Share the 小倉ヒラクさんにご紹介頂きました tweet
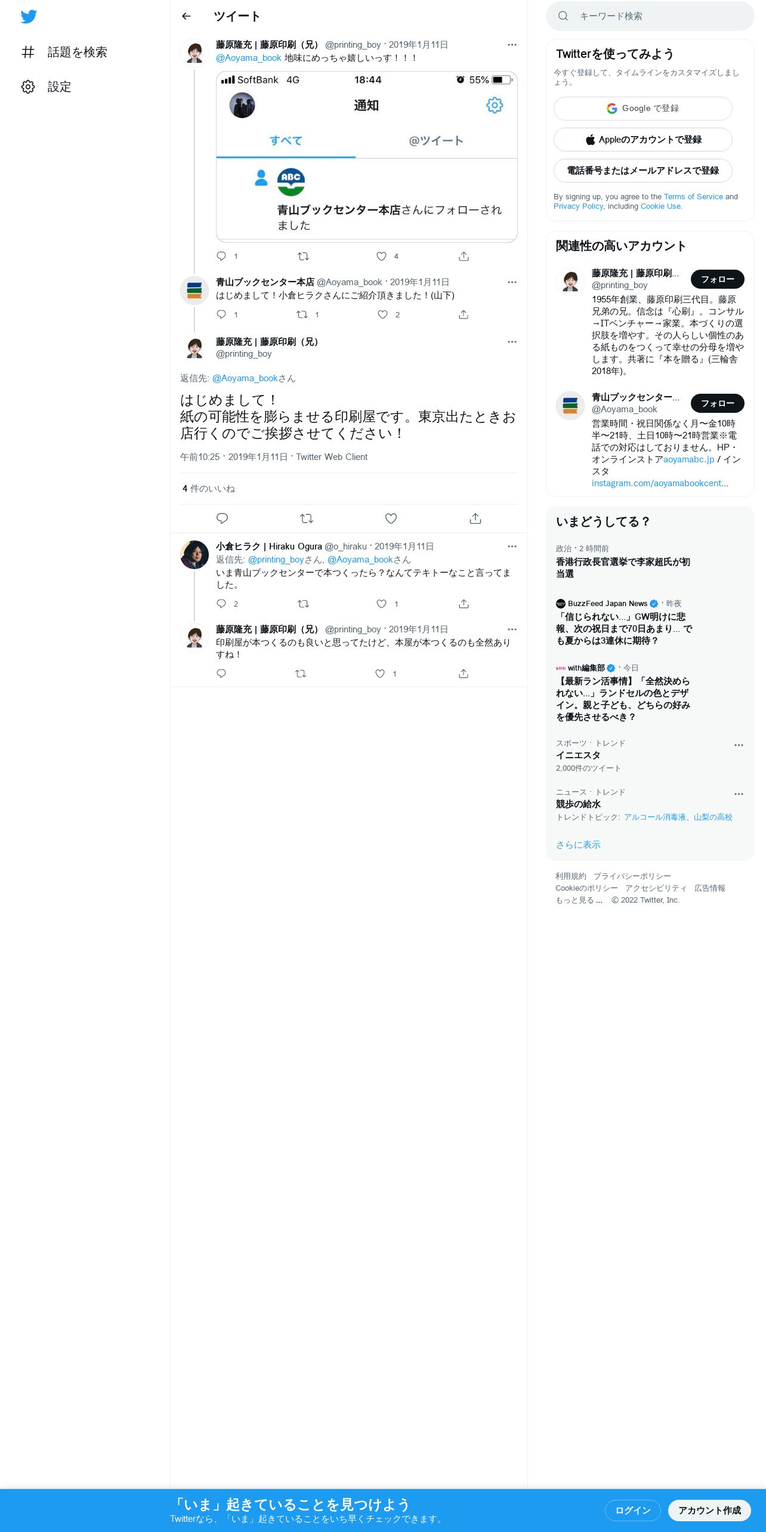 point(464,314)
